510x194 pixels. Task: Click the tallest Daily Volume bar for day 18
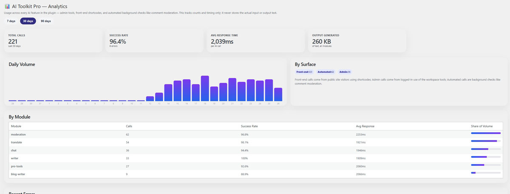tap(205, 88)
